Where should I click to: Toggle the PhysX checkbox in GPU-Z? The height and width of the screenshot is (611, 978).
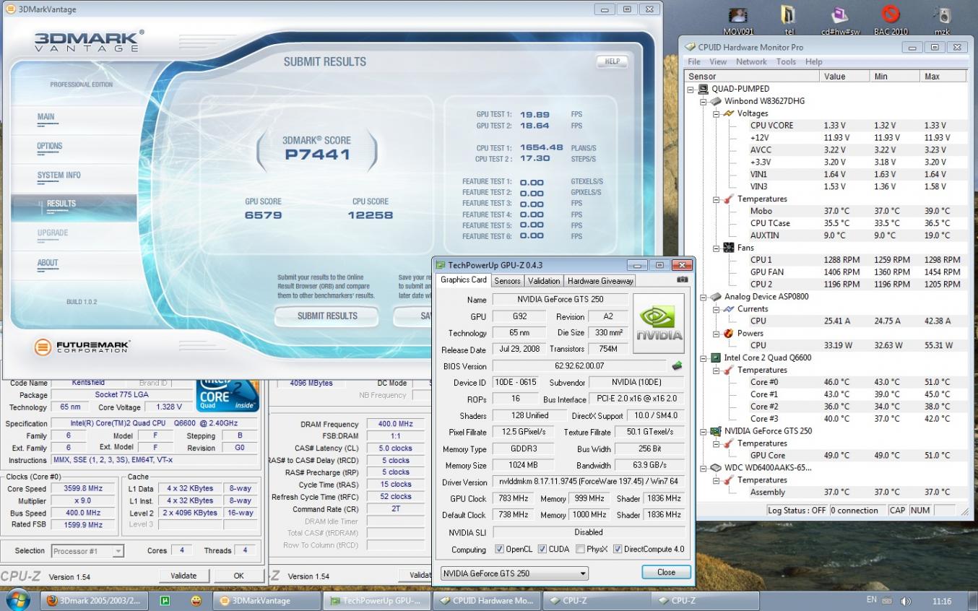coord(580,550)
